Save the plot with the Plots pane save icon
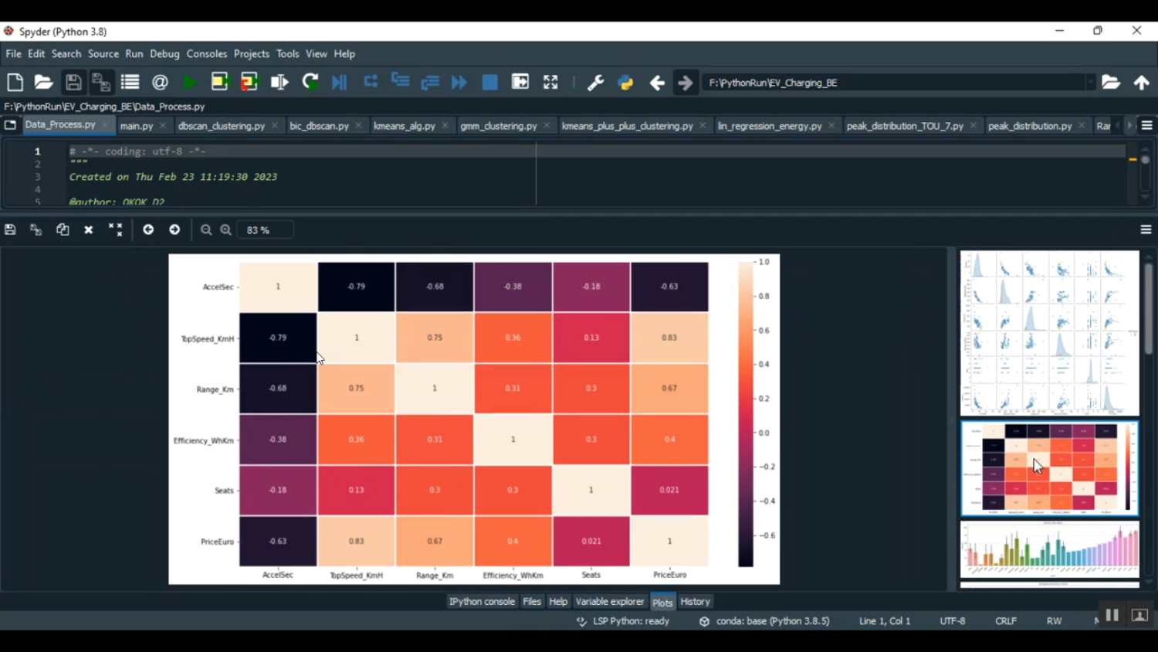Screen dimensions: 1158x652 [10, 230]
